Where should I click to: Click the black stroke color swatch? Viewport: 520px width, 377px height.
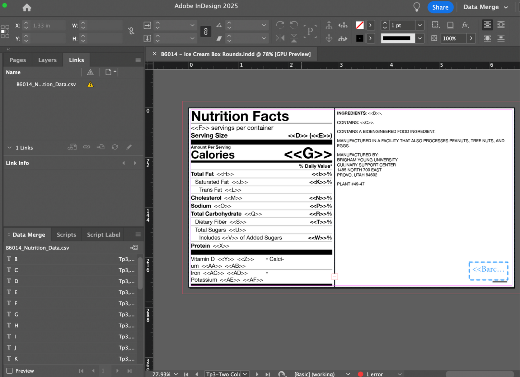(360, 38)
